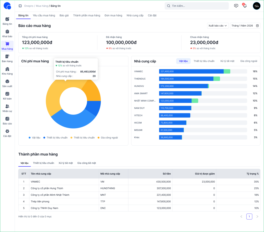Switch to the Đơn mua hàng tab
The width and height of the screenshot is (264, 232).
113,15
